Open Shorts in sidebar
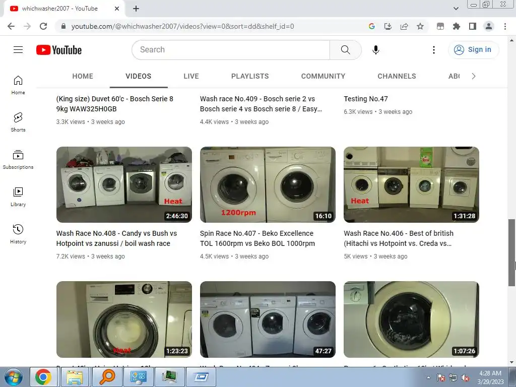The image size is (516, 387). coord(18,122)
